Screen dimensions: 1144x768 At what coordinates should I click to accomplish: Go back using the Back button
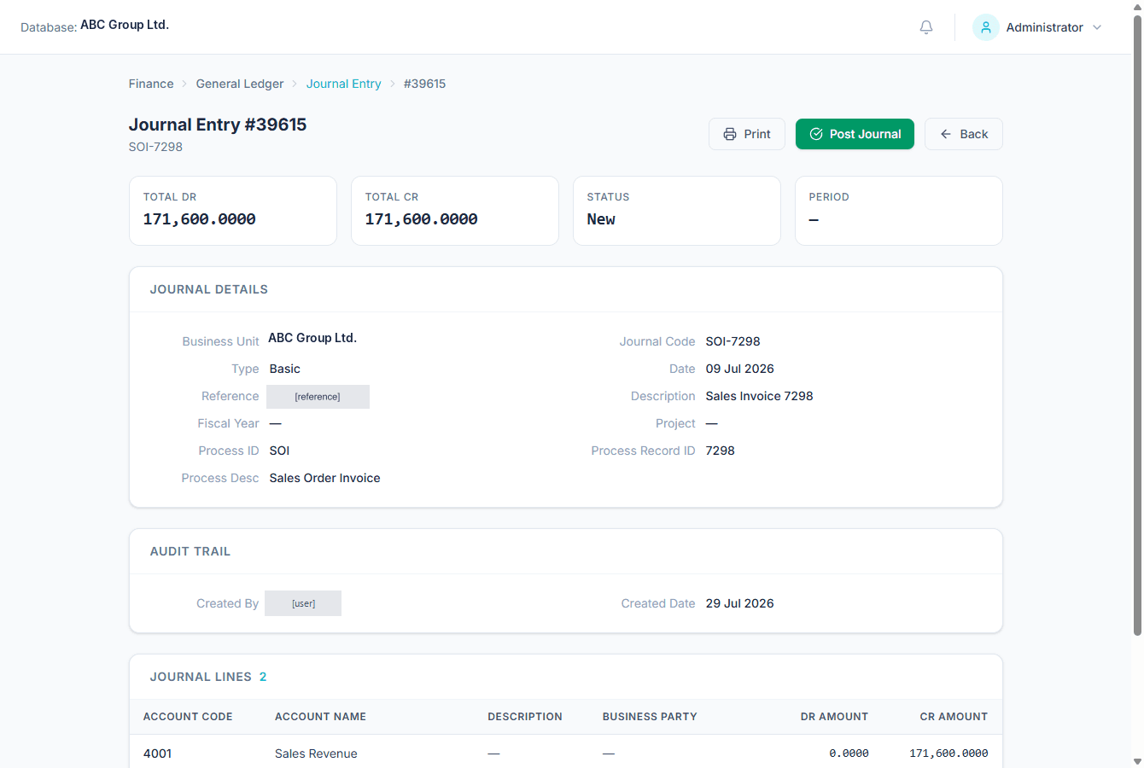[x=964, y=134]
